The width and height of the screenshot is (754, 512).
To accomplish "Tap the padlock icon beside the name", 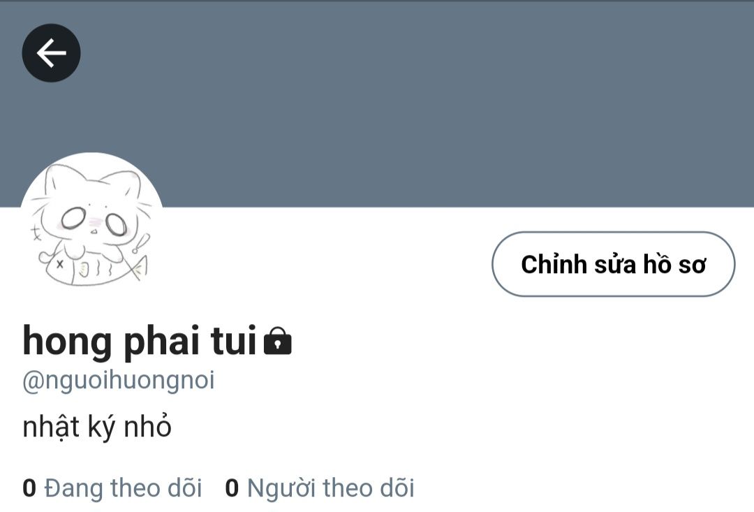I will 277,340.
